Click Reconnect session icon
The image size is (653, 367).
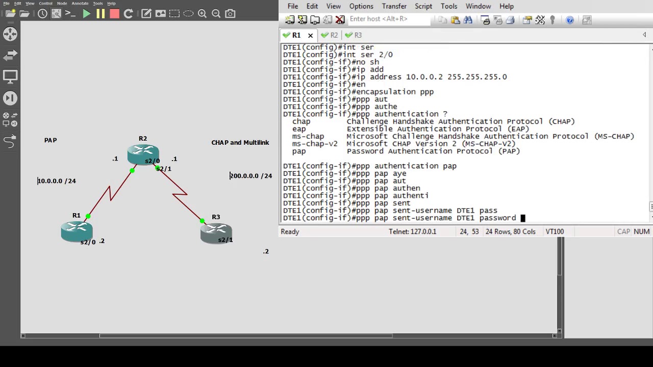point(328,20)
